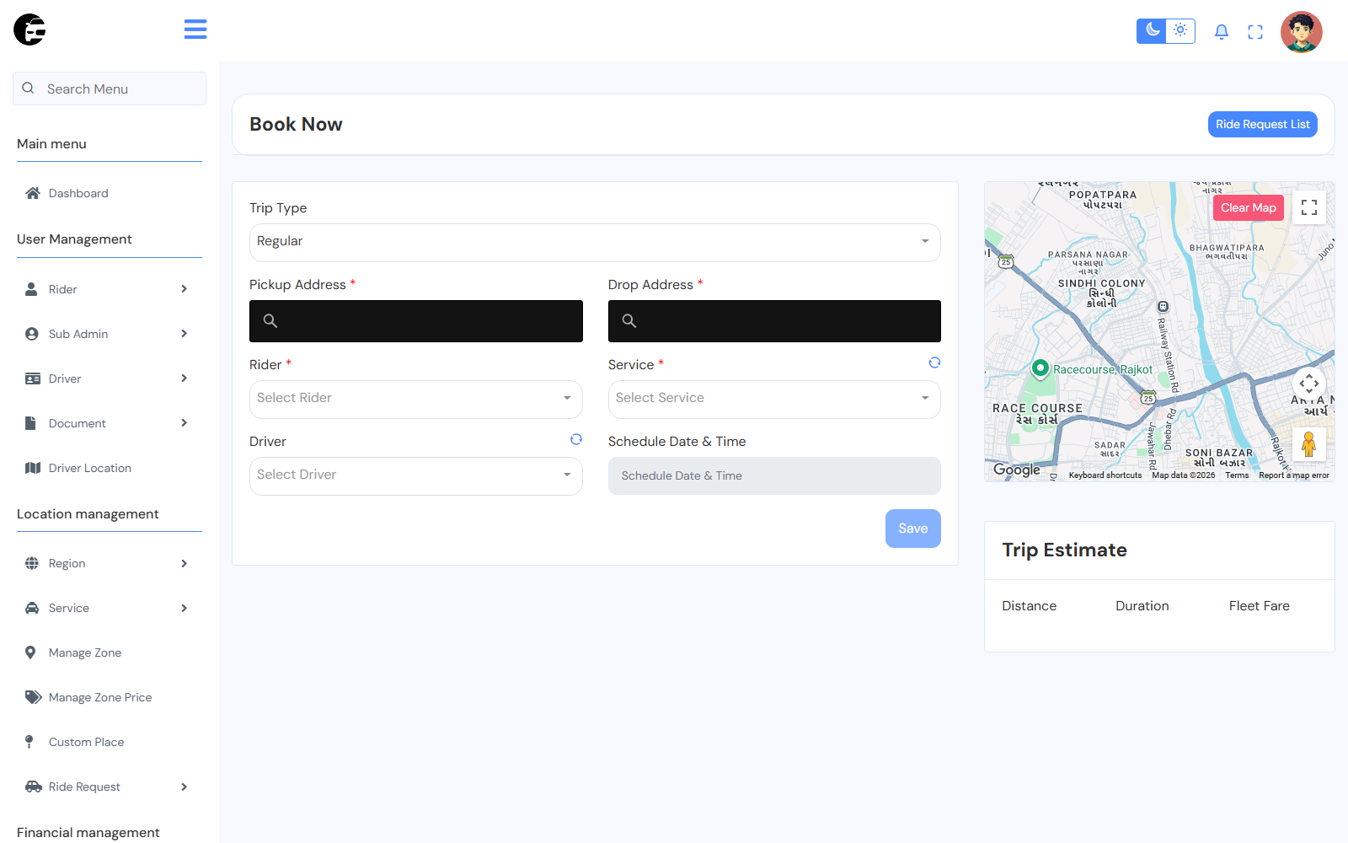Refresh the Driver list icon

(576, 439)
